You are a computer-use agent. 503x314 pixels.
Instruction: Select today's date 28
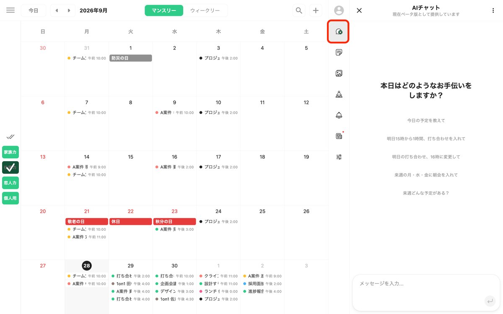pyautogui.click(x=87, y=265)
